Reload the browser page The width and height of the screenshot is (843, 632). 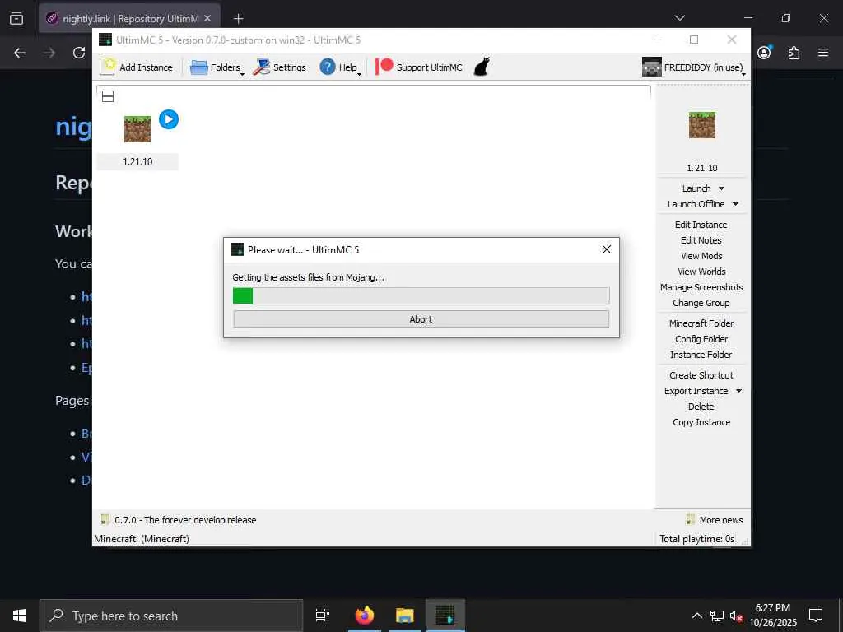pos(79,53)
